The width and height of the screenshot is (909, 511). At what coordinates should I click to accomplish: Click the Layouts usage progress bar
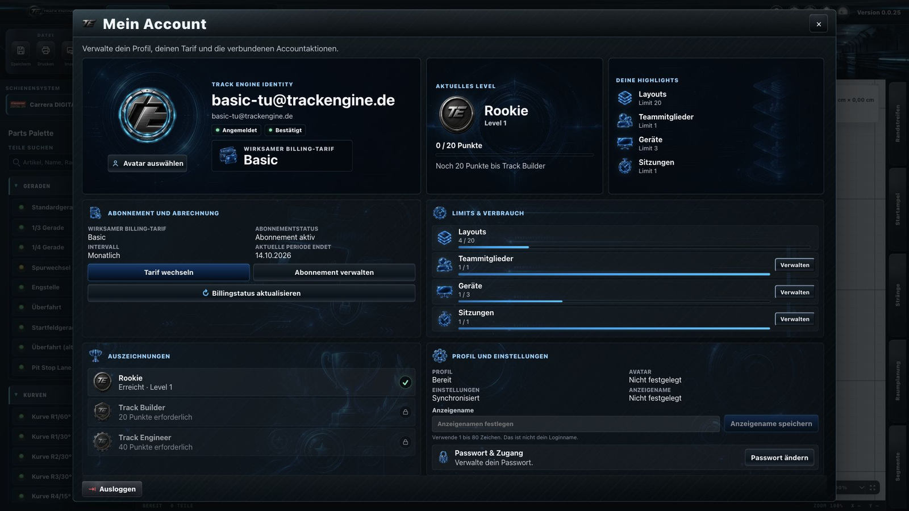click(x=634, y=247)
